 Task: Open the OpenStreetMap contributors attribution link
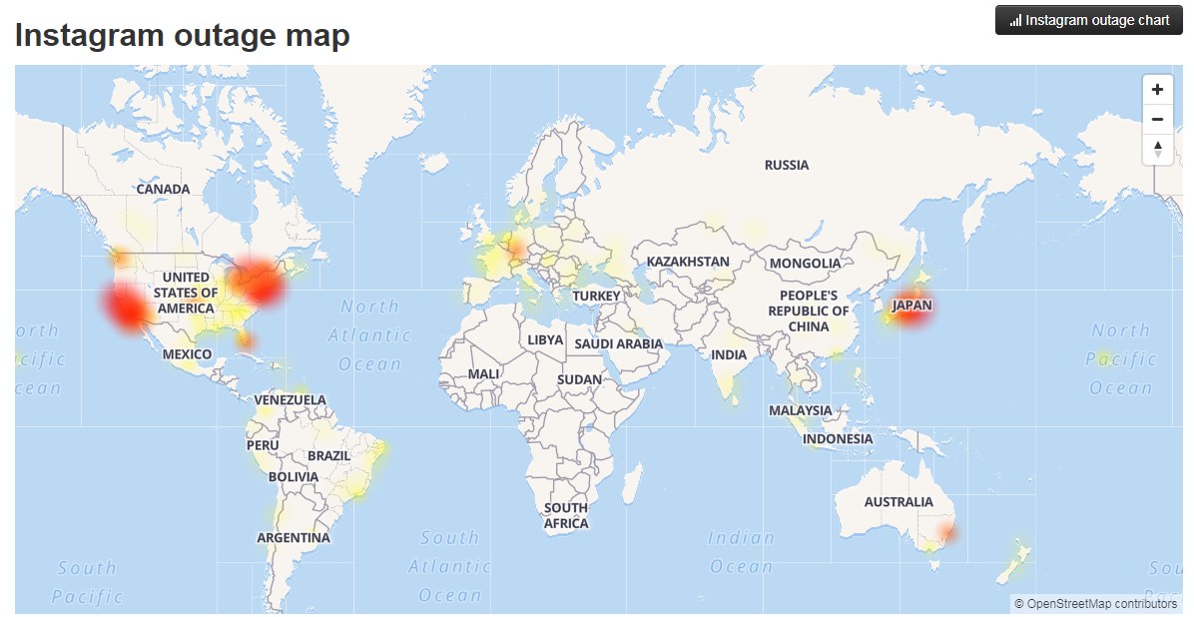tap(1096, 603)
